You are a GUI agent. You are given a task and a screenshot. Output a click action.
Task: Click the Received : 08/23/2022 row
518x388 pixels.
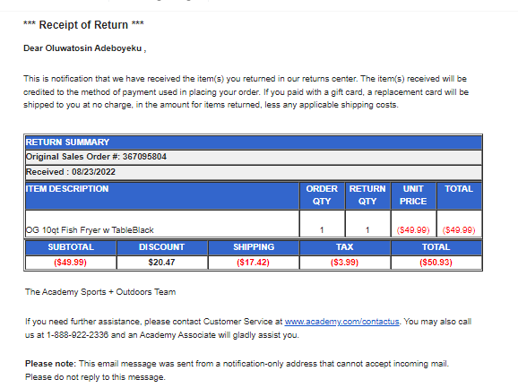click(254, 172)
